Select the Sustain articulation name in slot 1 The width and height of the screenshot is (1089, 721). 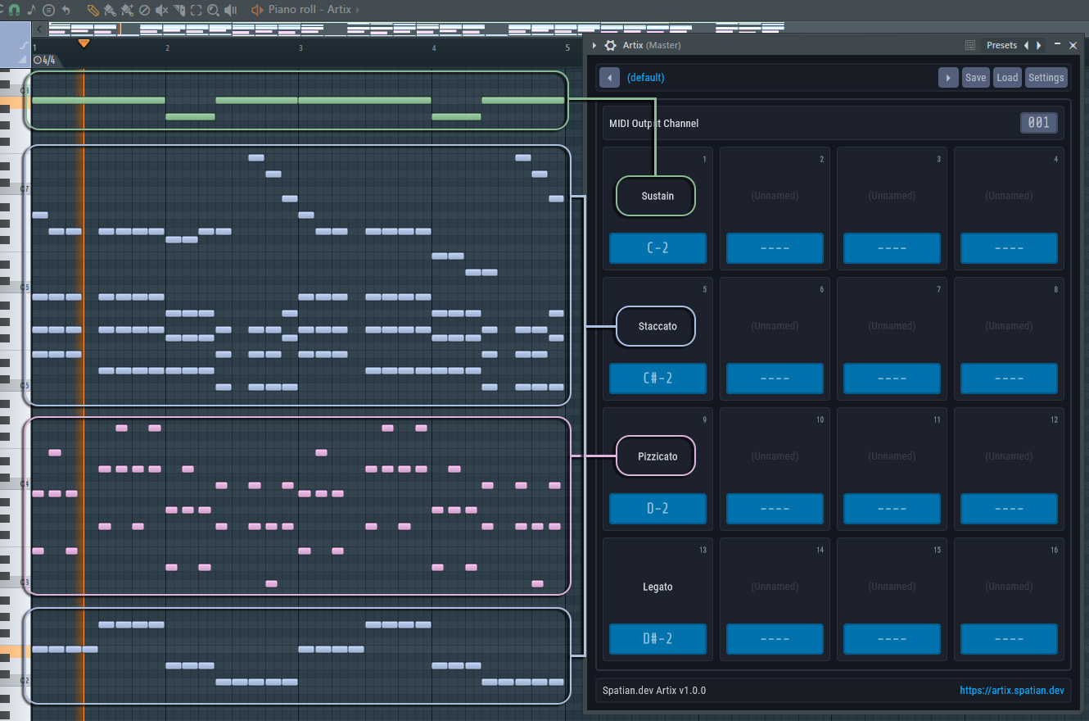pos(657,196)
